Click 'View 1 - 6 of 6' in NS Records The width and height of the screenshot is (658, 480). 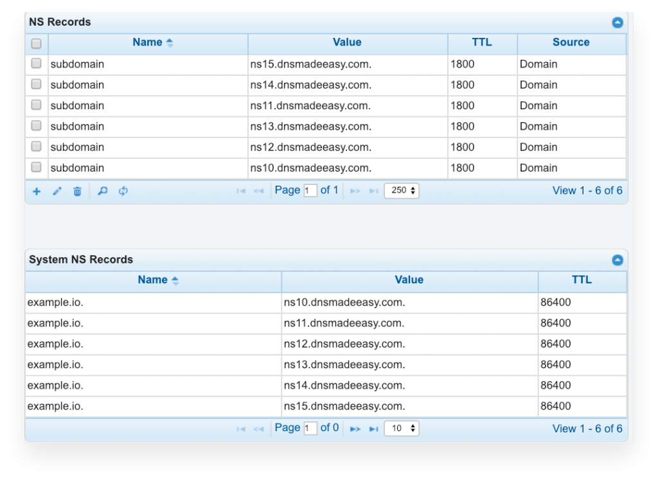587,191
